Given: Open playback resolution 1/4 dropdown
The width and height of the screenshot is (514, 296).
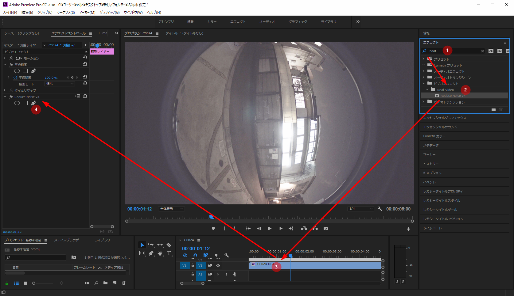Looking at the screenshot, I should [x=361, y=209].
